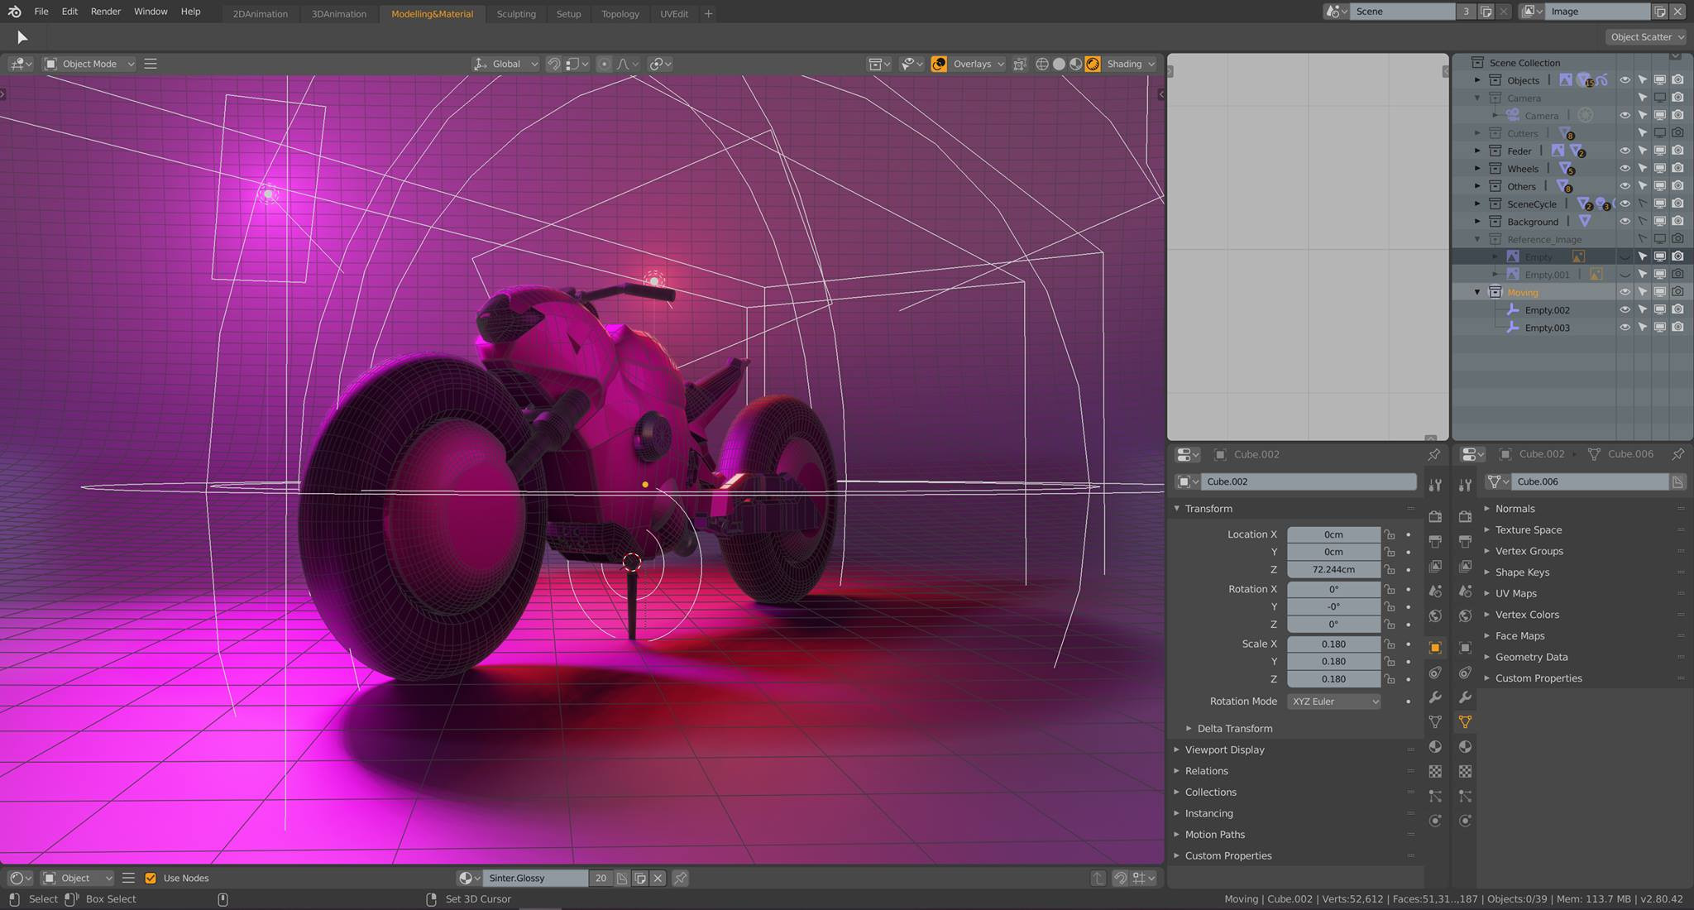Pin the Sinter.Glossy node tree

pyautogui.click(x=680, y=878)
